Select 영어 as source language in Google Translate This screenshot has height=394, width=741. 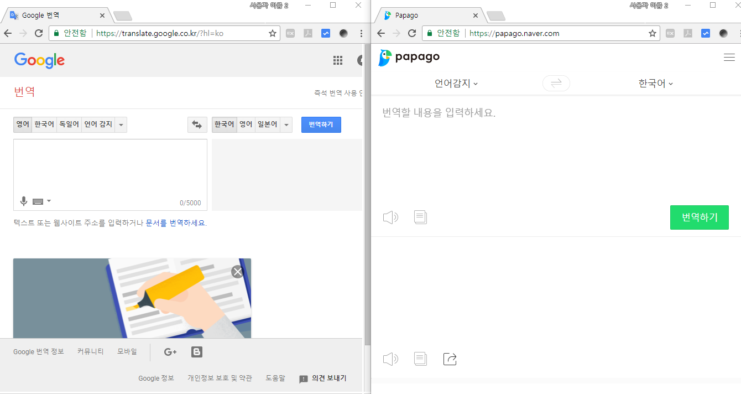click(23, 125)
